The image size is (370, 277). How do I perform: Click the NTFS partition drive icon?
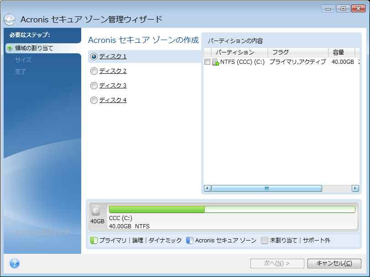[x=215, y=62]
